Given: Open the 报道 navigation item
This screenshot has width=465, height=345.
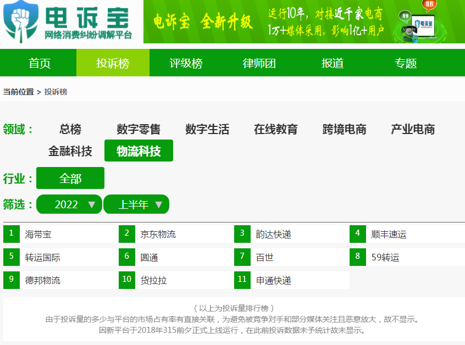Looking at the screenshot, I should point(333,63).
